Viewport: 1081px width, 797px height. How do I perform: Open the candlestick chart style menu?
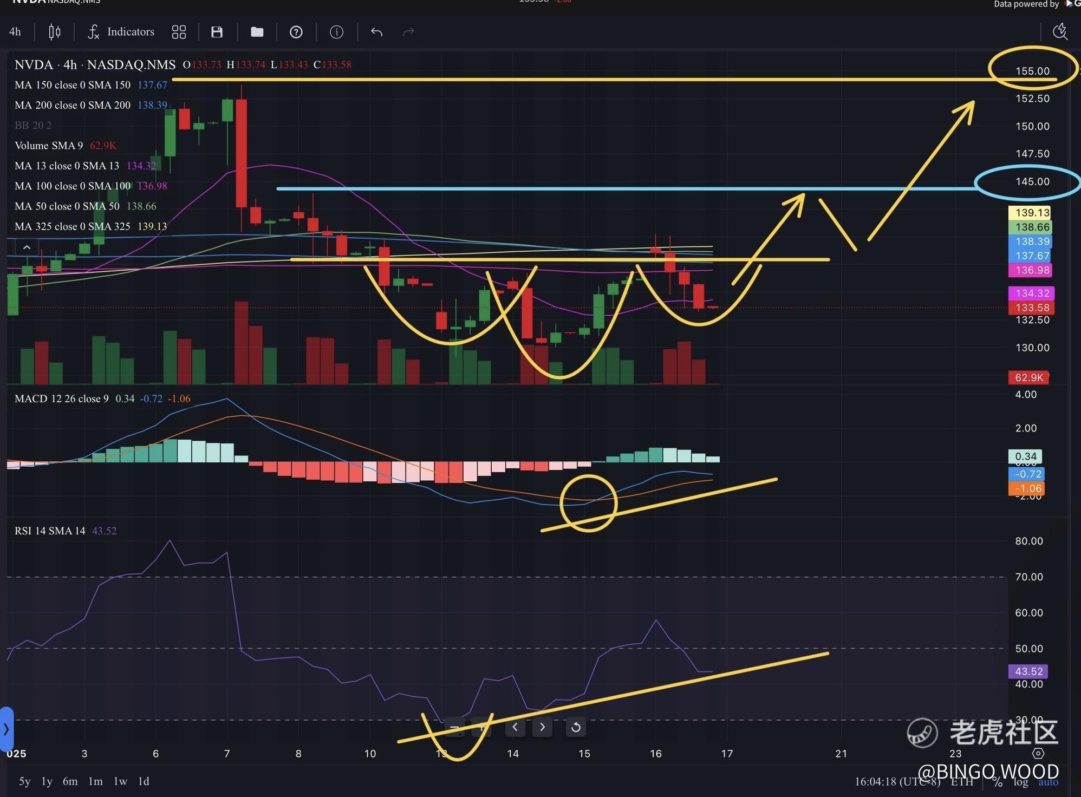coord(54,32)
